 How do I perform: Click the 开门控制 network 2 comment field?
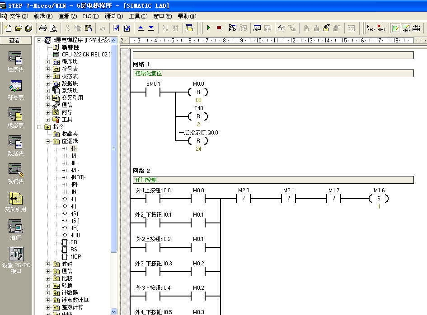(x=273, y=180)
